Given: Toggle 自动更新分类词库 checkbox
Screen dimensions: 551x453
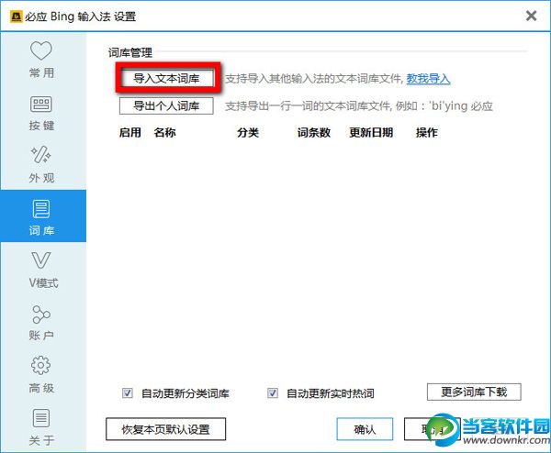Looking at the screenshot, I should coord(128,393).
